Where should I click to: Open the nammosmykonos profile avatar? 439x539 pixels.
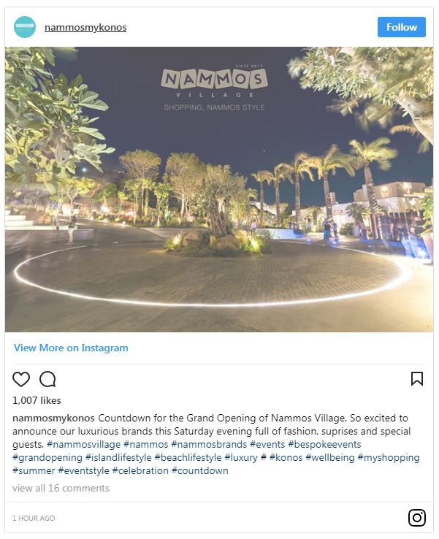25,27
